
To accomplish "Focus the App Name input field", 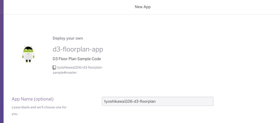I will pos(157,101).
